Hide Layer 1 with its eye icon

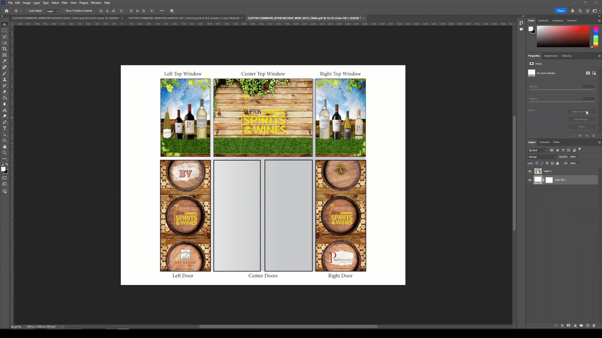point(530,171)
